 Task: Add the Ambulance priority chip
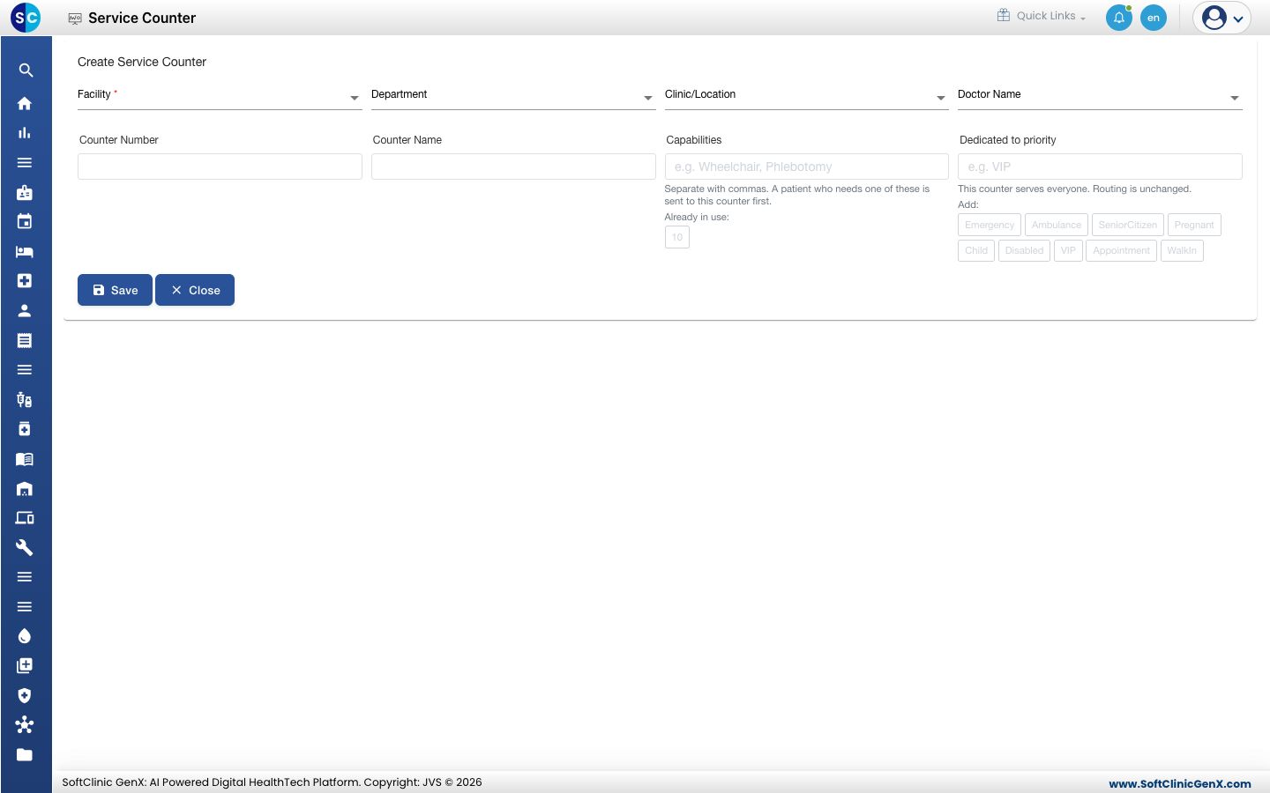click(x=1057, y=225)
